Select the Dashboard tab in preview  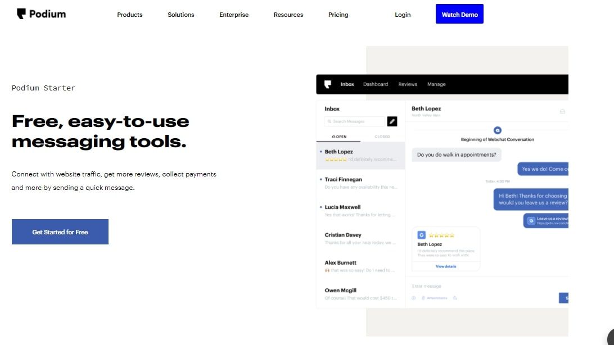click(375, 84)
